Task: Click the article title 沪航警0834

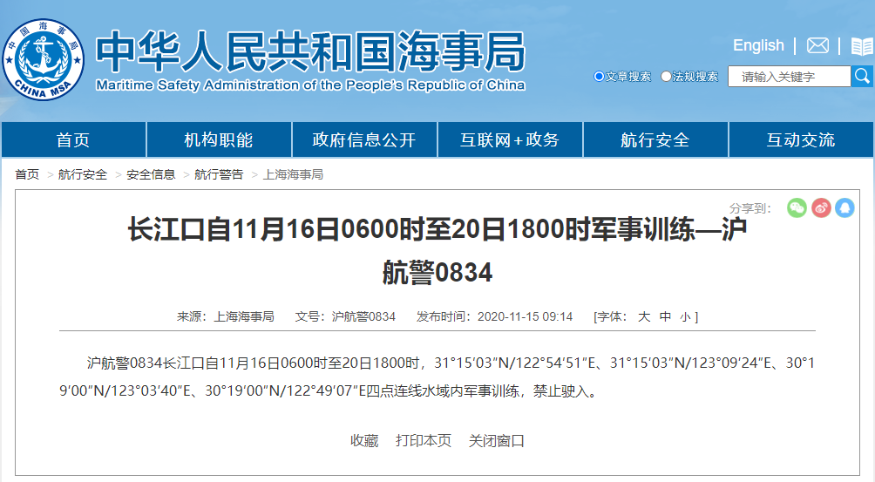Action: pos(437,251)
